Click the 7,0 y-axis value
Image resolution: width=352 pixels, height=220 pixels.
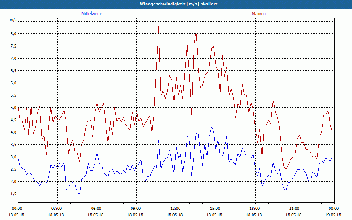point(14,59)
